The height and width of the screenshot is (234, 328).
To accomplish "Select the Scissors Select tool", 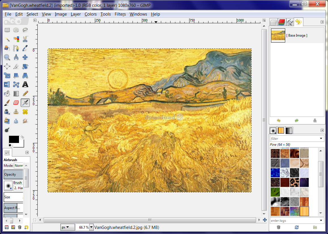I will [x=25, y=39].
